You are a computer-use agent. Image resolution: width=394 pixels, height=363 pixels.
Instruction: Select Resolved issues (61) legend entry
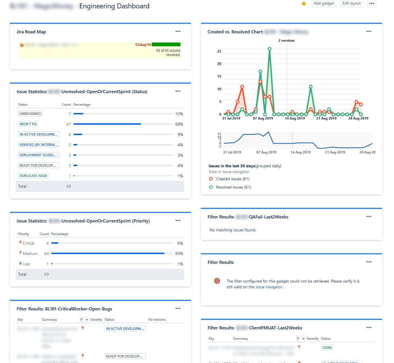(x=233, y=187)
